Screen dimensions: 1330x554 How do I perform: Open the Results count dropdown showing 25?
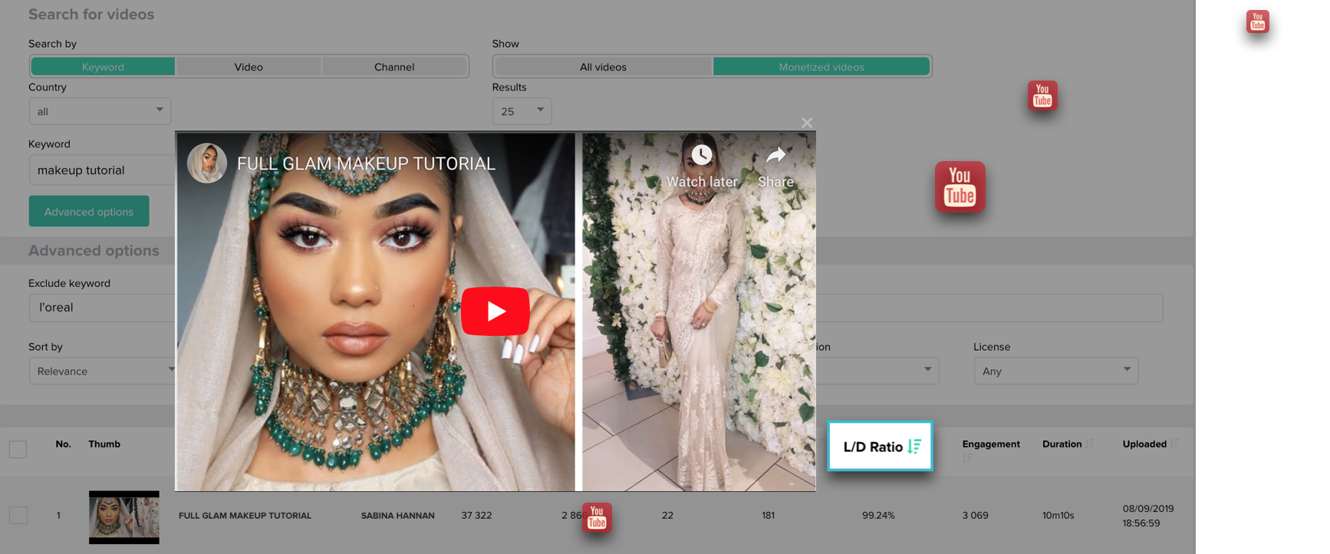pyautogui.click(x=522, y=111)
